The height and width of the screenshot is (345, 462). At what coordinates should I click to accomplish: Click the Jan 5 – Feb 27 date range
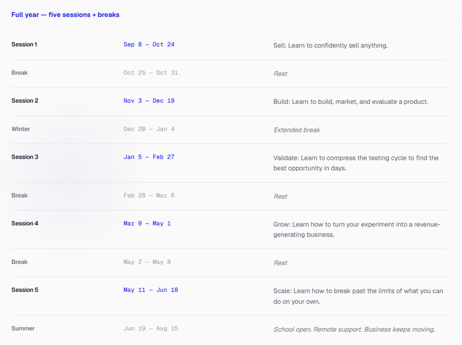tap(149, 157)
